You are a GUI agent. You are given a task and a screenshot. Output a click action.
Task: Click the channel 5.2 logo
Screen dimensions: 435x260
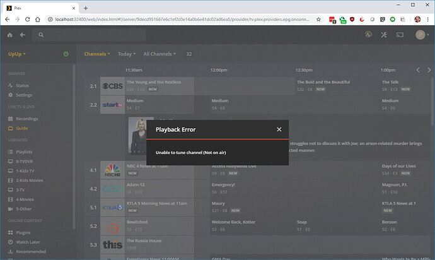[113, 226]
